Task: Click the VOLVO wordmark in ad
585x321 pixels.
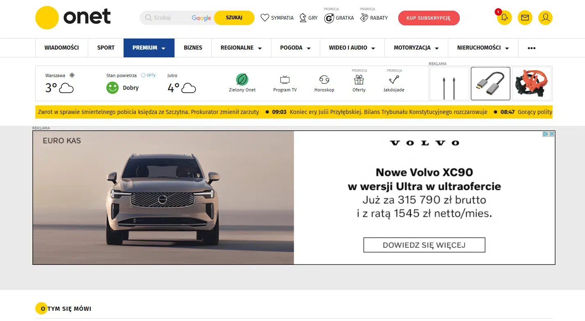Action: 424,143
